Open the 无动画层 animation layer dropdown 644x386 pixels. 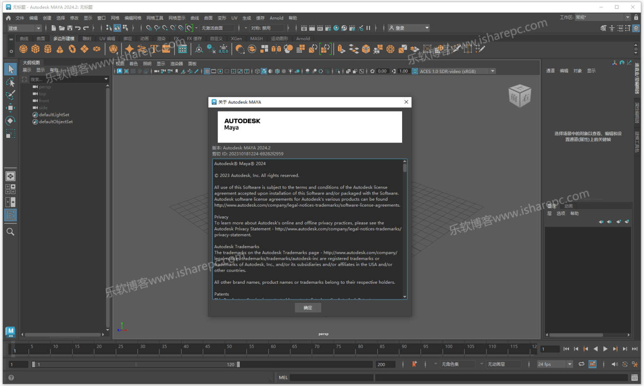pos(504,364)
